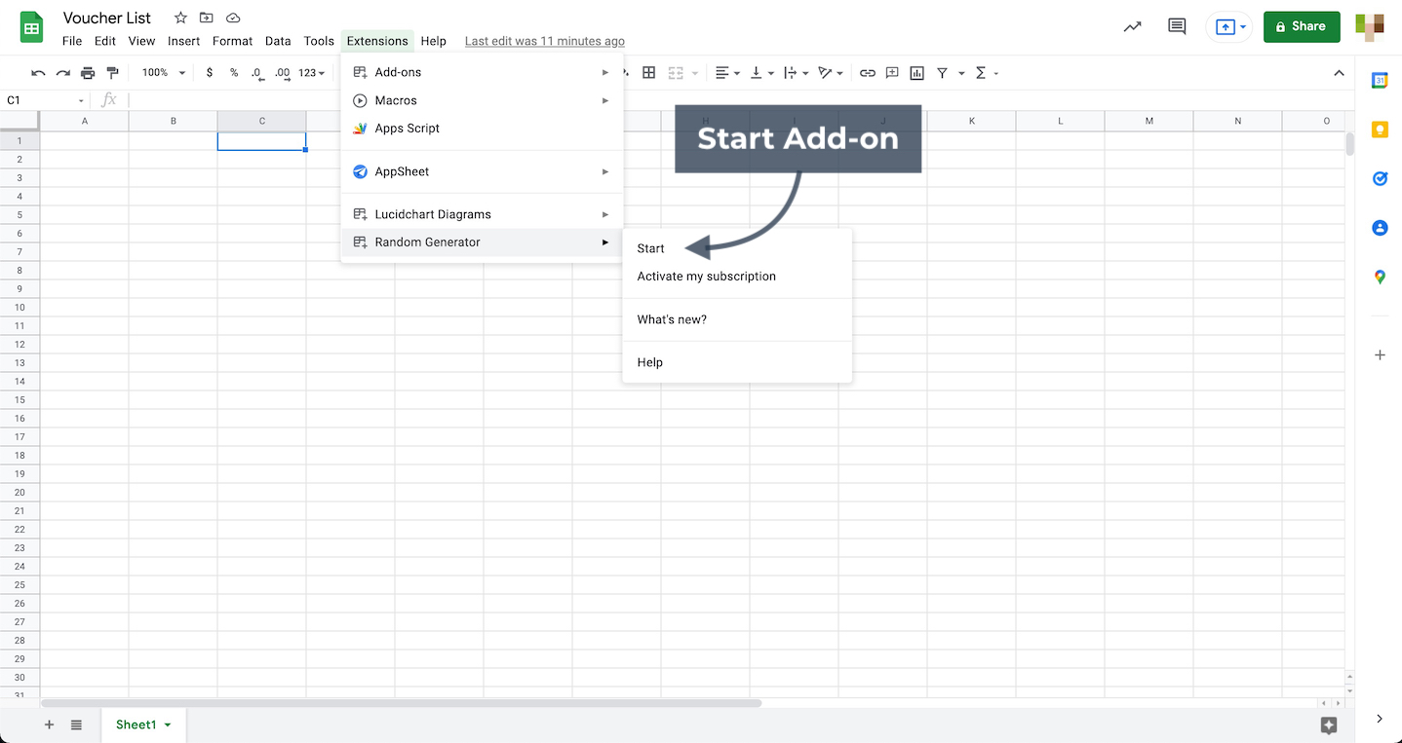Screen dimensions: 1402x743
Task: Print the spreadsheet using printer icon
Action: (x=88, y=73)
